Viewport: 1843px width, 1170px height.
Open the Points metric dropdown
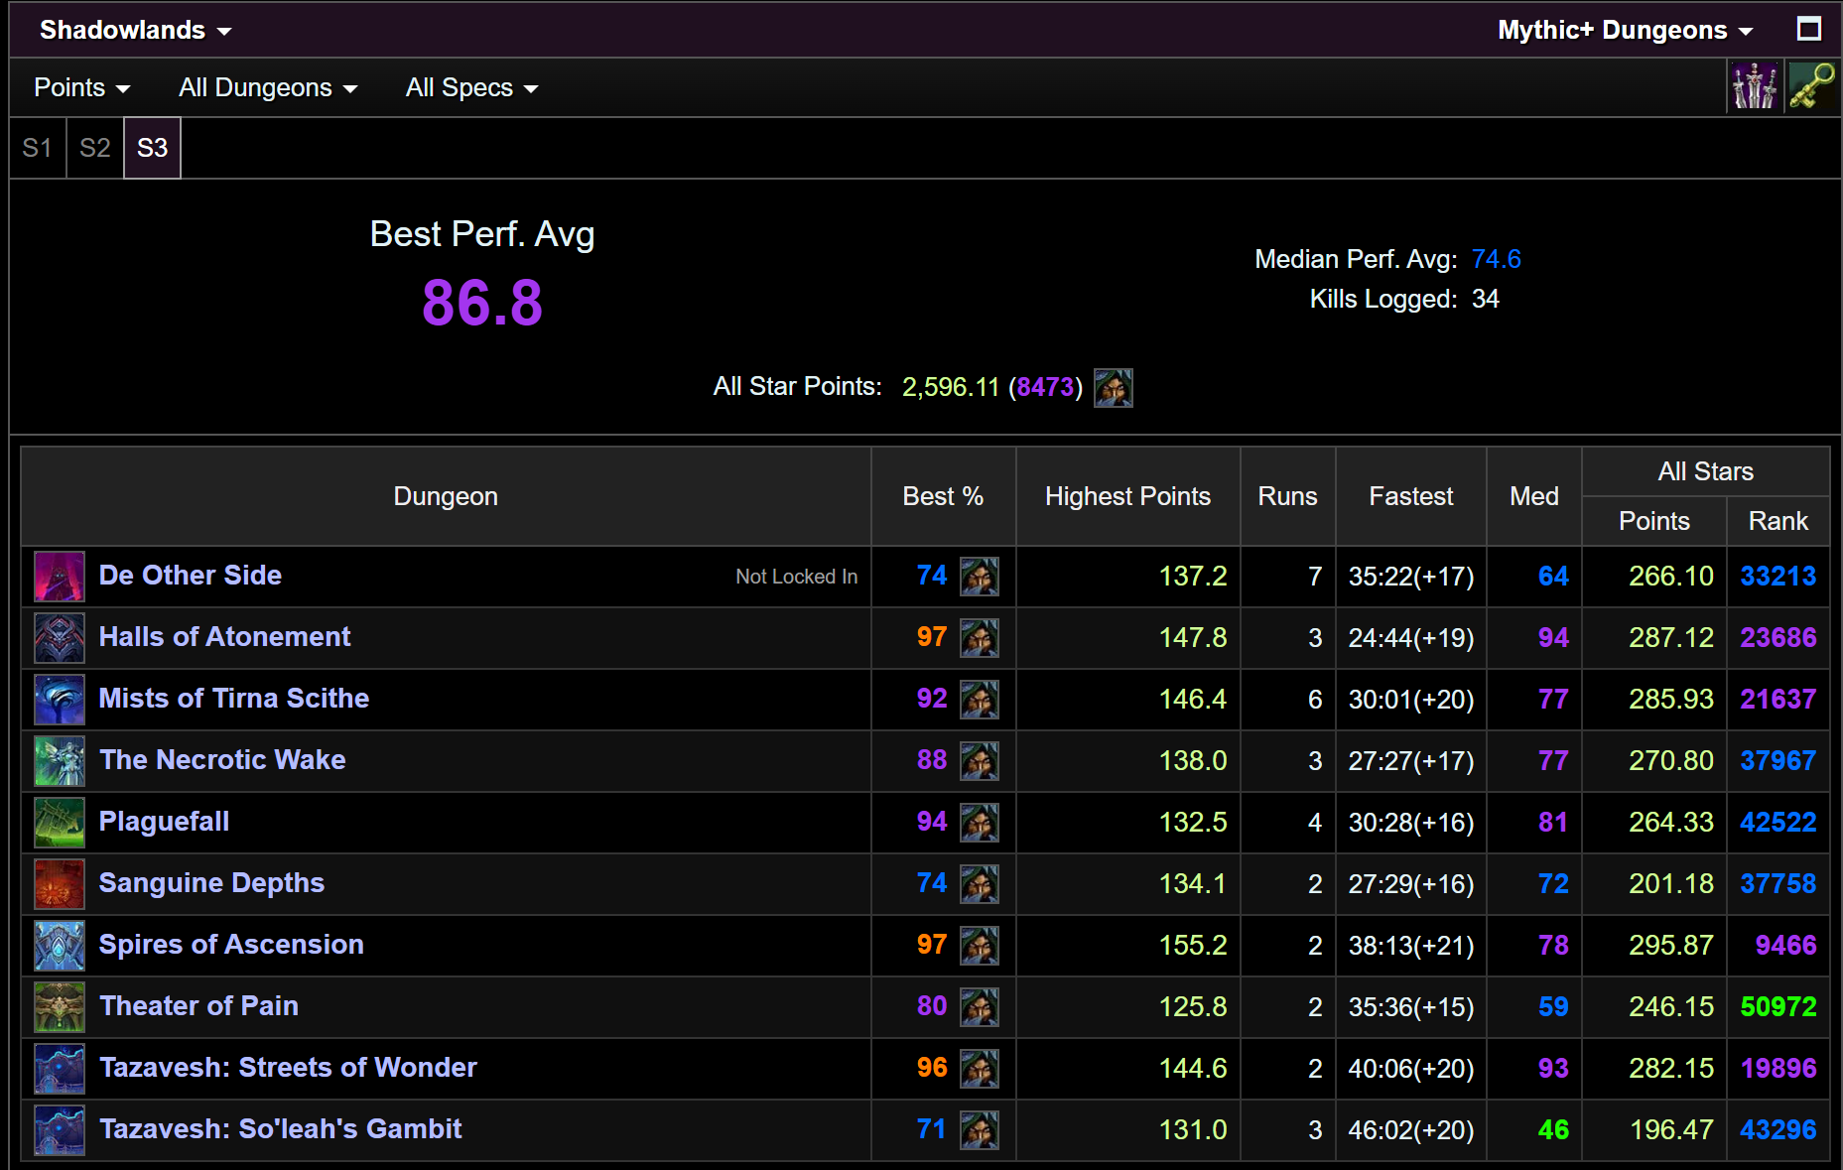(x=81, y=87)
